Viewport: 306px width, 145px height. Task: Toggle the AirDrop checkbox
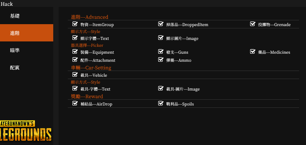coord(75,103)
